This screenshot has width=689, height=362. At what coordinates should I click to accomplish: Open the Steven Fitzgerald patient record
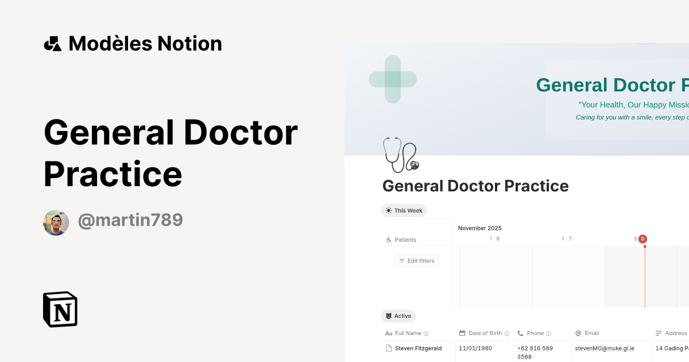click(418, 348)
